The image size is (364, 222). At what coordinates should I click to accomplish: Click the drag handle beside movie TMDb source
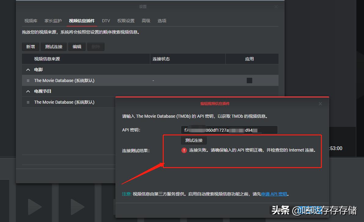click(28, 80)
